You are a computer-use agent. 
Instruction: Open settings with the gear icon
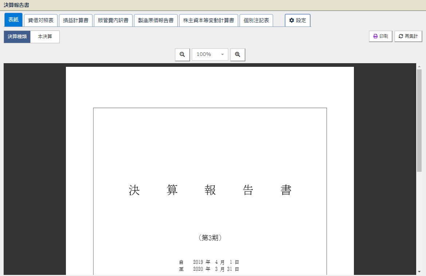(297, 20)
